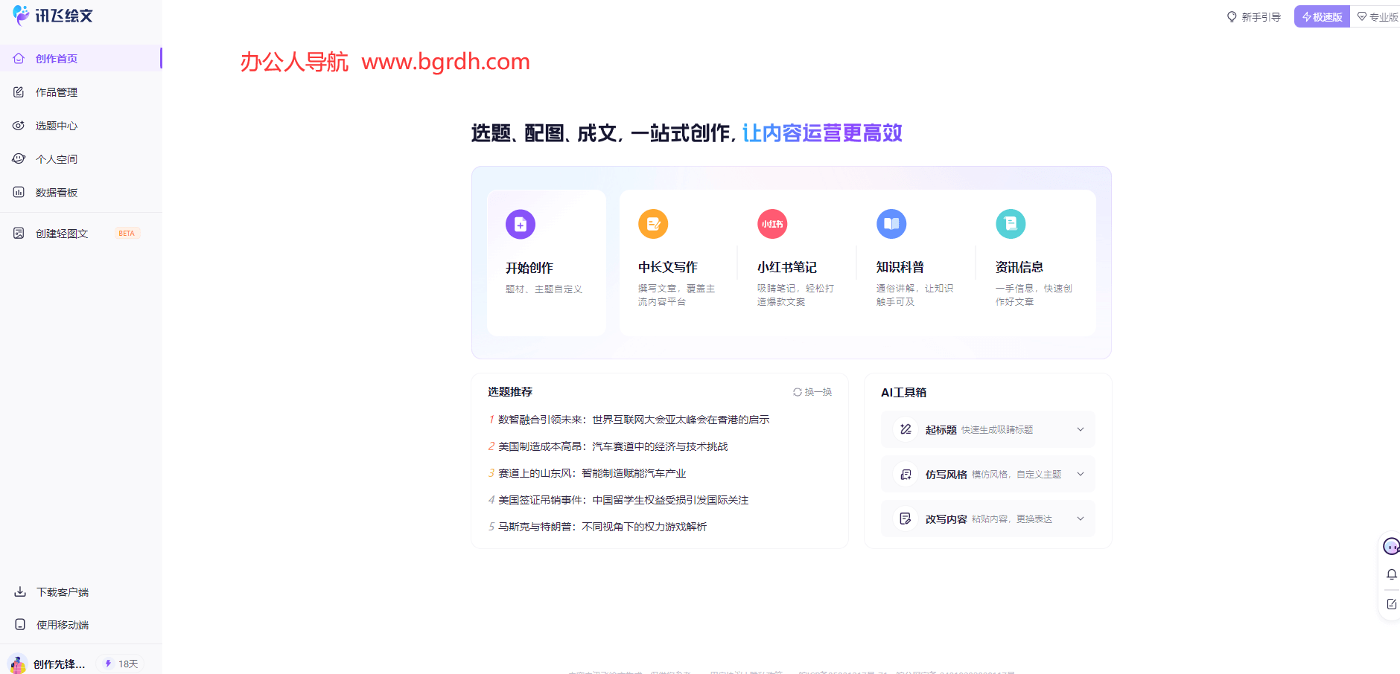Screen dimensions: 1400x674
Task: Open 新手引导 beginner guide
Action: 1253,16
